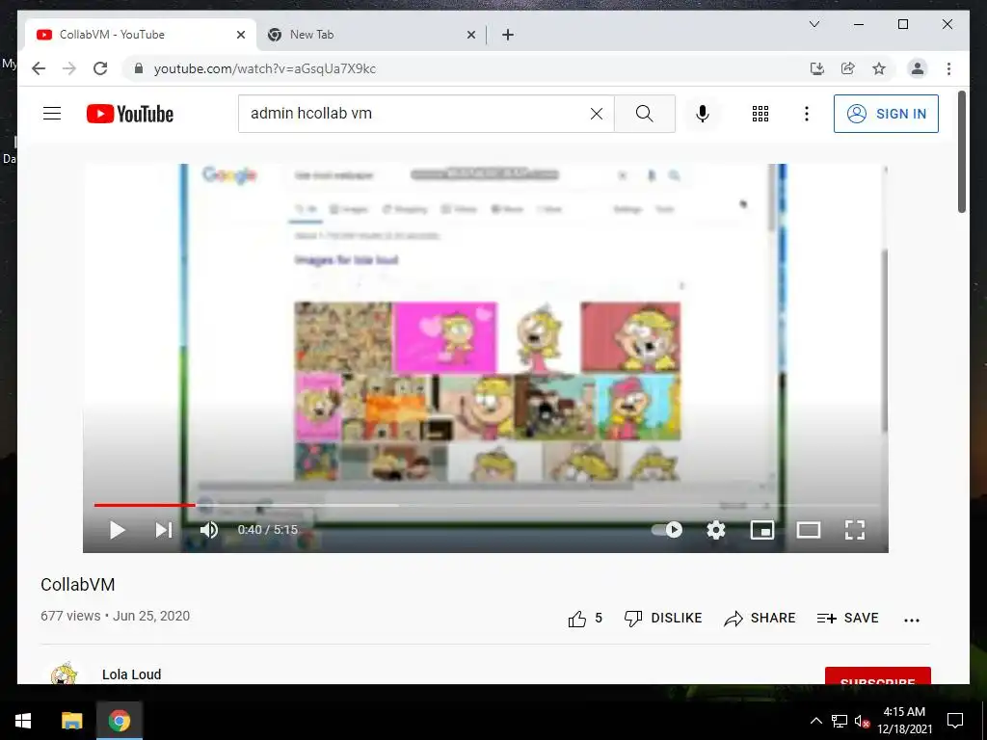Close the CollabVM - YouTube tab
The width and height of the screenshot is (987, 740).
[x=240, y=35]
